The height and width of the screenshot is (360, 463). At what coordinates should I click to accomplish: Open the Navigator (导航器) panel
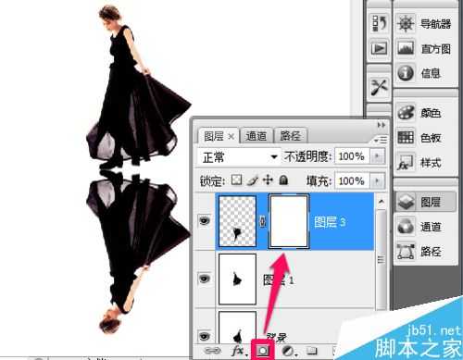point(425,24)
